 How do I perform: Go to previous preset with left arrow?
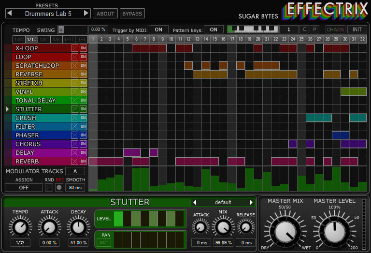(10, 13)
